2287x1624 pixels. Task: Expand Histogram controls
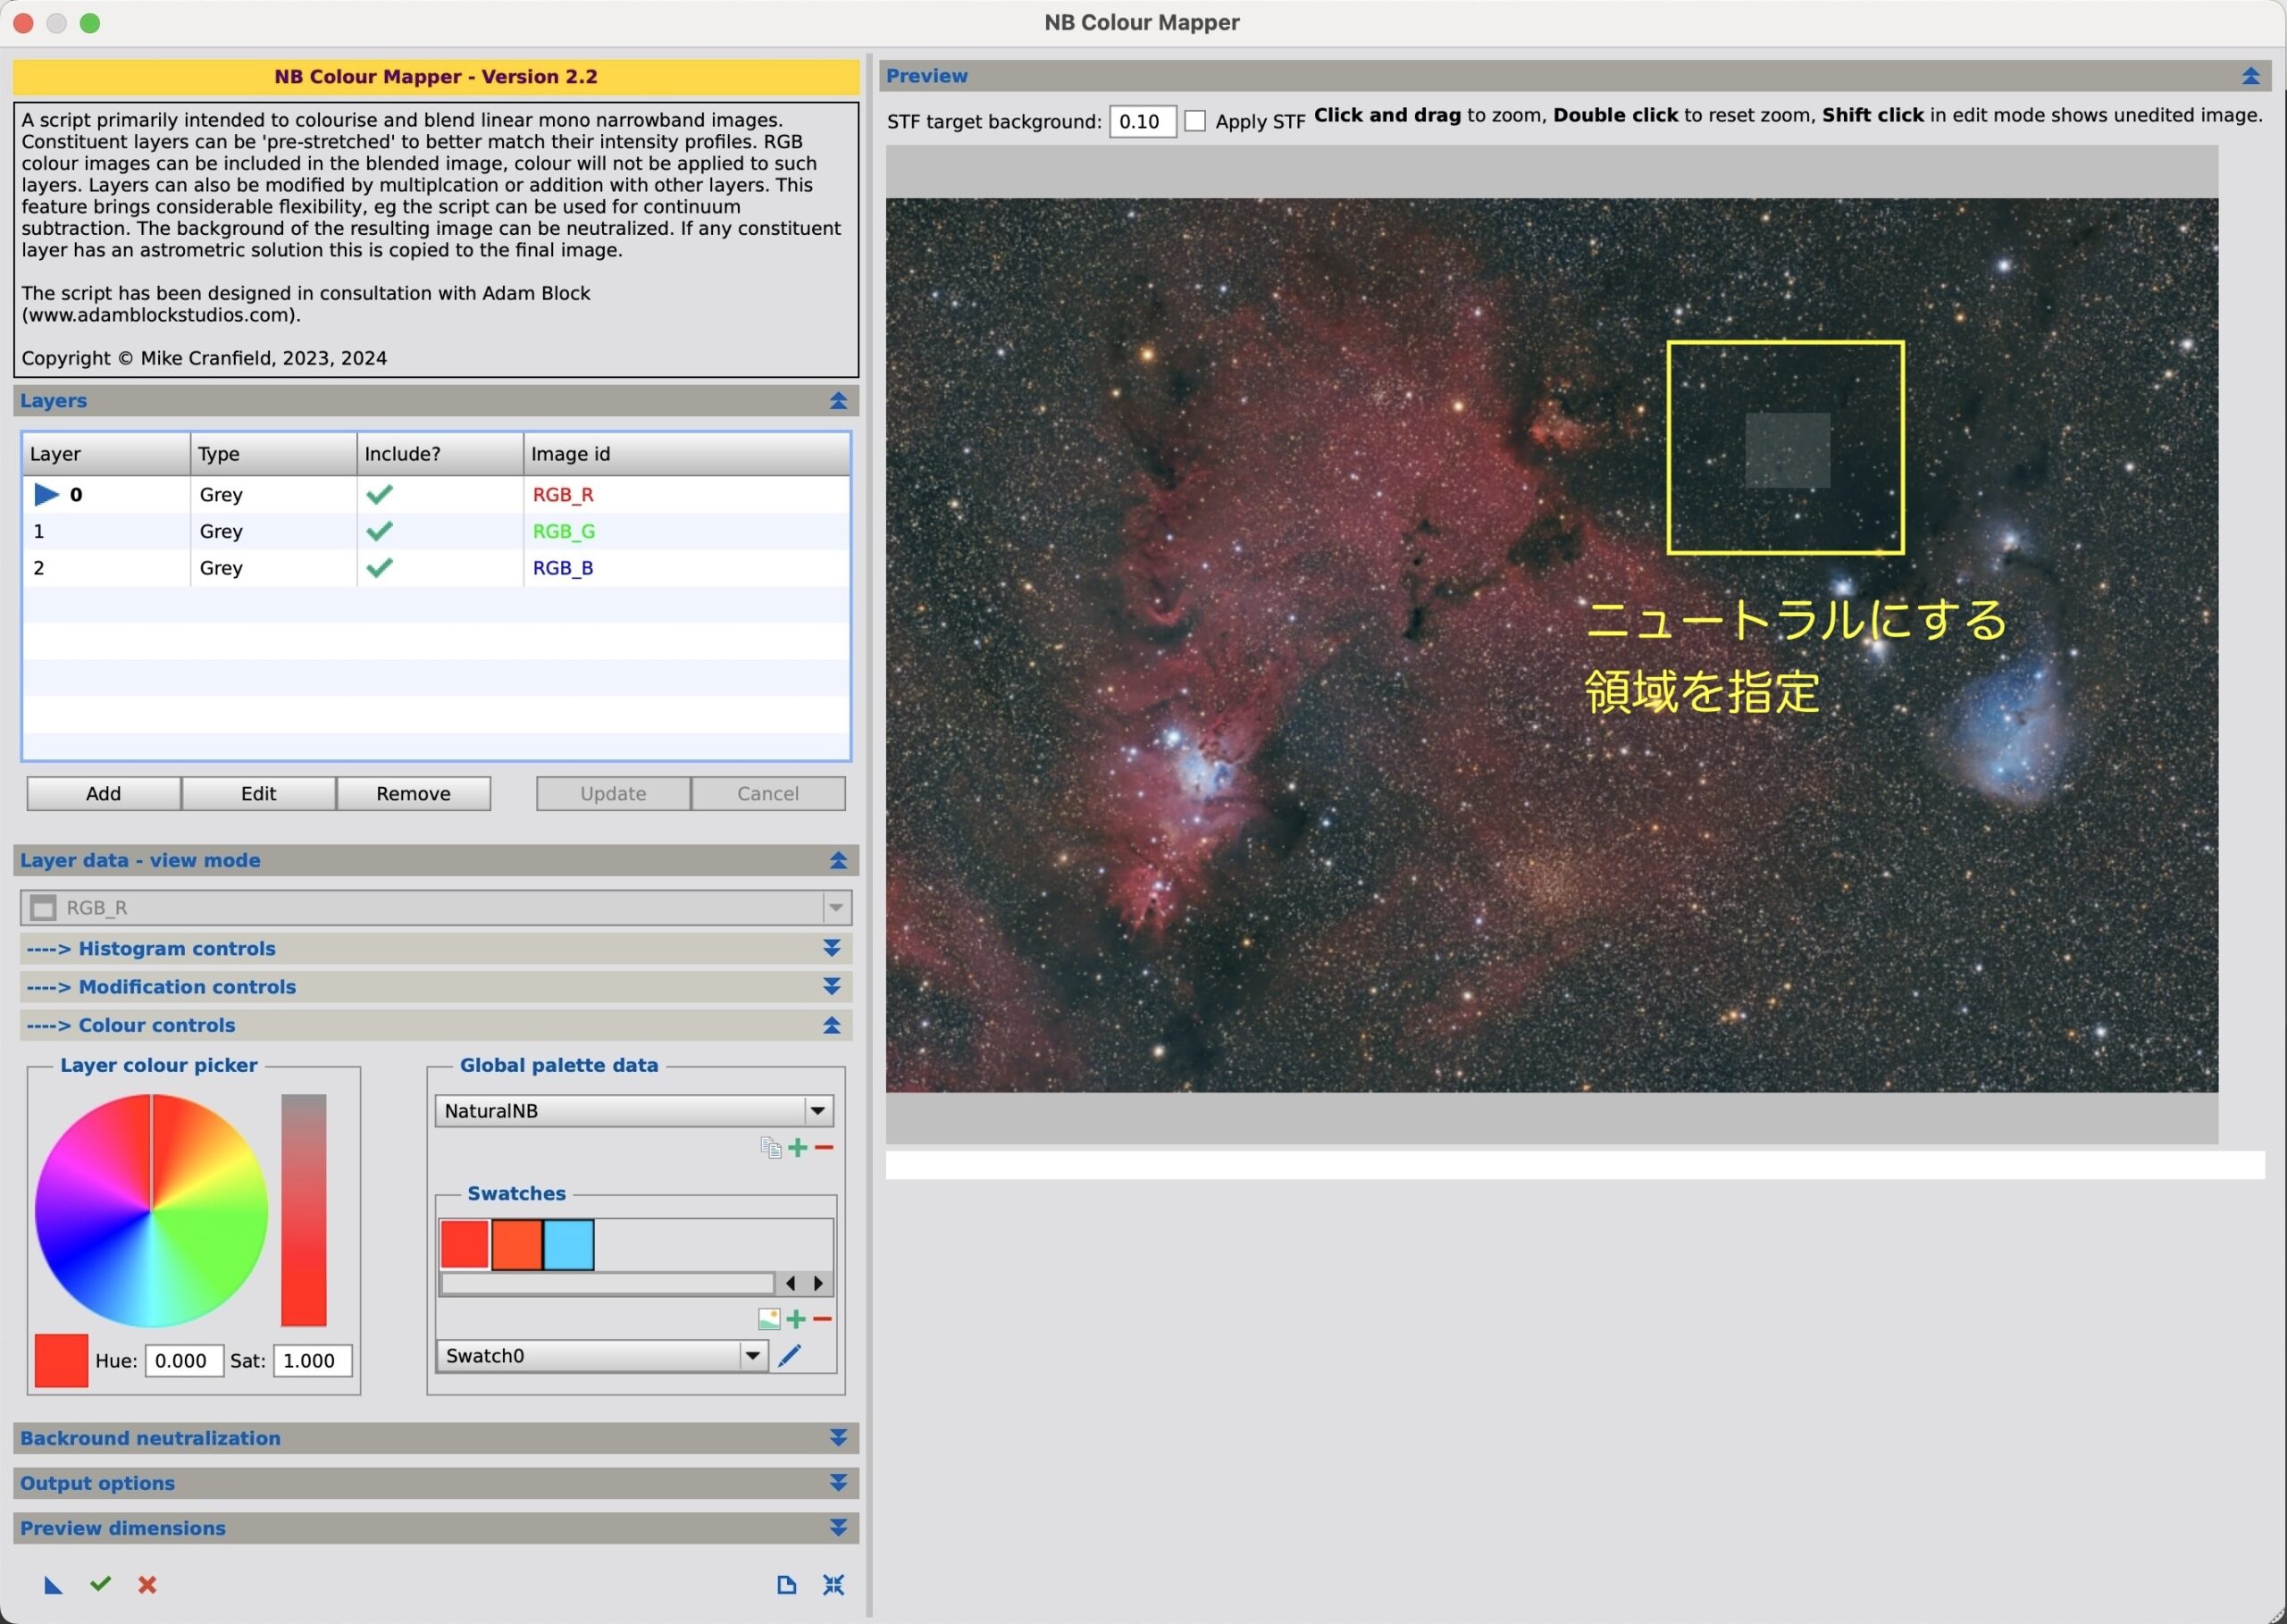point(831,948)
